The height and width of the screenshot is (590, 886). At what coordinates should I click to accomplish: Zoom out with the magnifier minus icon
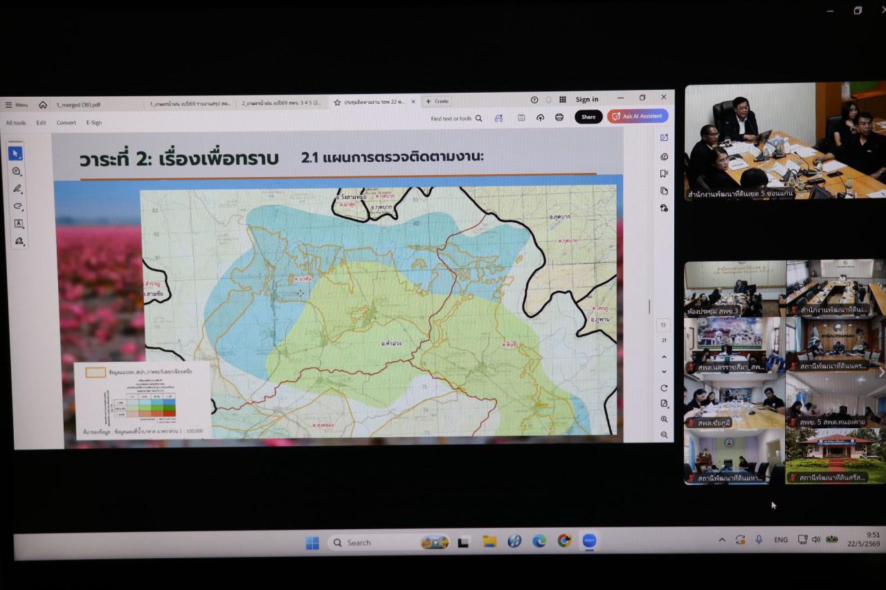point(664,435)
